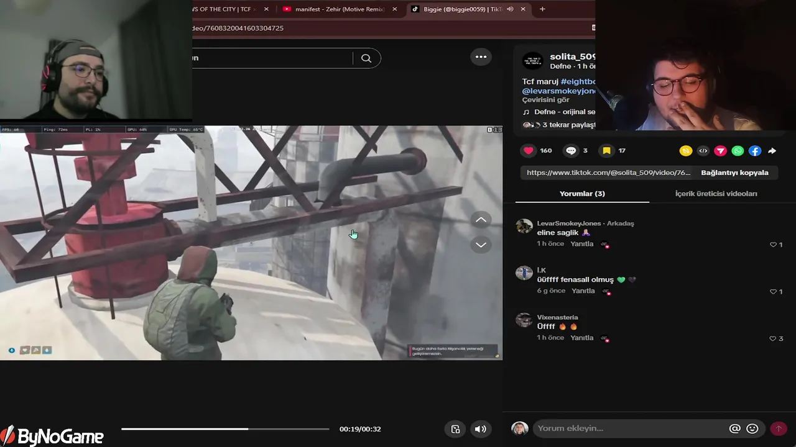Focus the Yorum ekleyin comment field
The width and height of the screenshot is (796, 447).
pos(629,428)
